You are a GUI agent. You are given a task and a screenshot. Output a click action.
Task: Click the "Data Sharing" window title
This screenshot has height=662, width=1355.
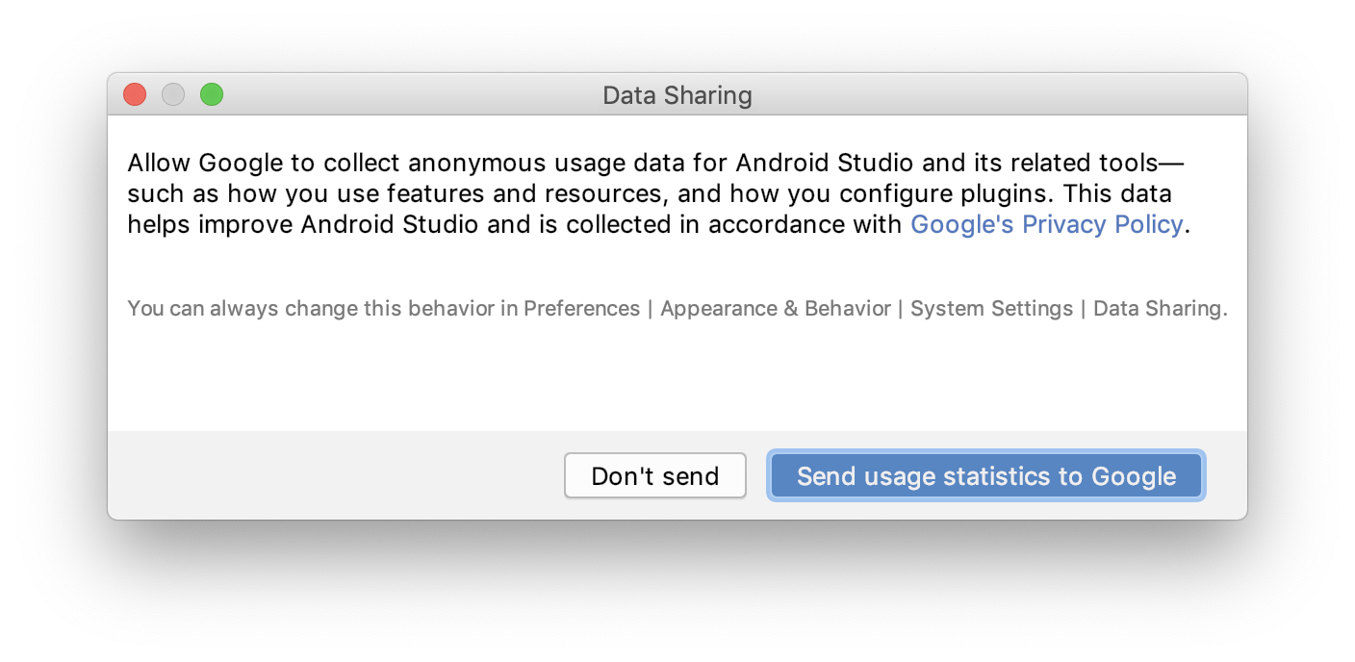coord(677,95)
